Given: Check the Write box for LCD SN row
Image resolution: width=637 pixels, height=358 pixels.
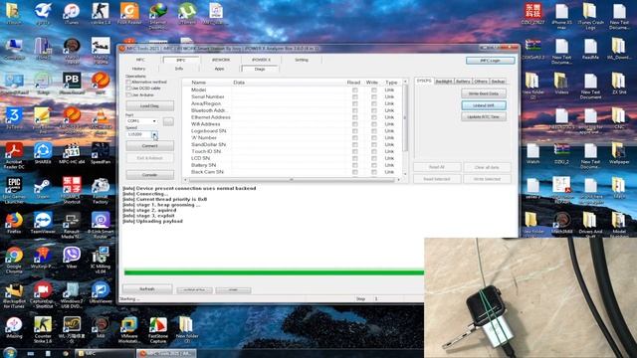Looking at the screenshot, I should point(374,158).
